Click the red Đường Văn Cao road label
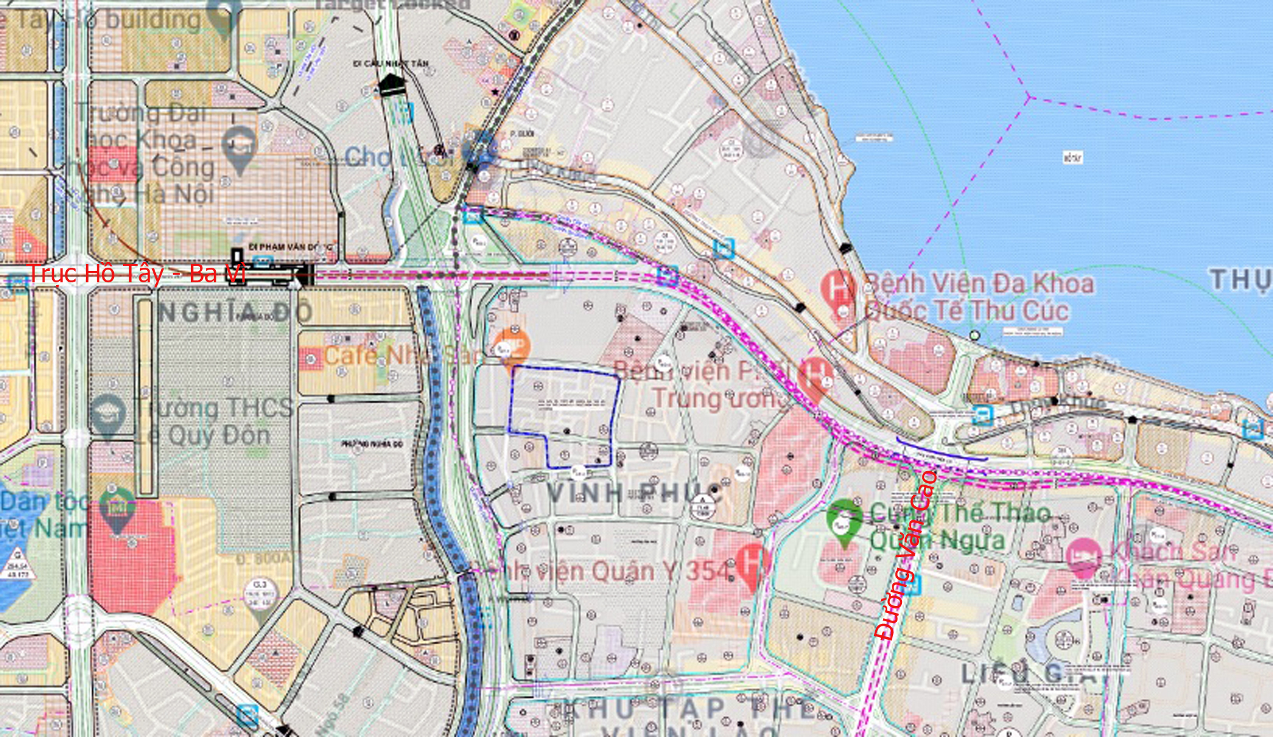Viewport: 1273px width, 737px height. [x=906, y=555]
